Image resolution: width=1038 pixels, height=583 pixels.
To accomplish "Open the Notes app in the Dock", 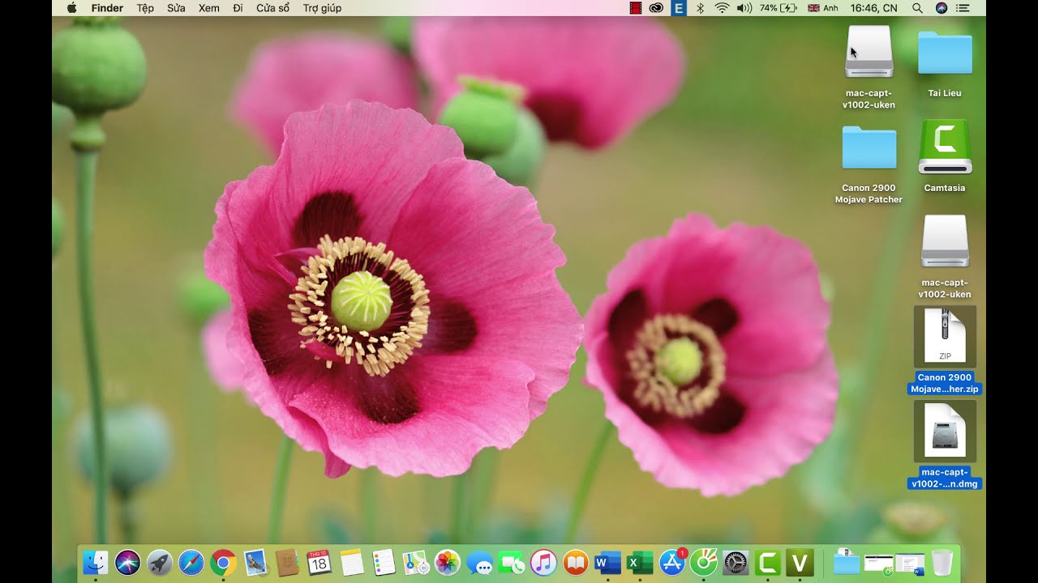I will pyautogui.click(x=351, y=562).
